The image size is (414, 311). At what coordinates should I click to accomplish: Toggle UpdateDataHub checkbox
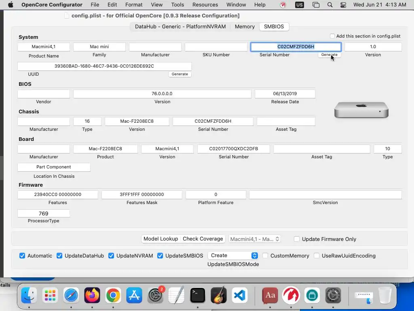click(x=59, y=256)
